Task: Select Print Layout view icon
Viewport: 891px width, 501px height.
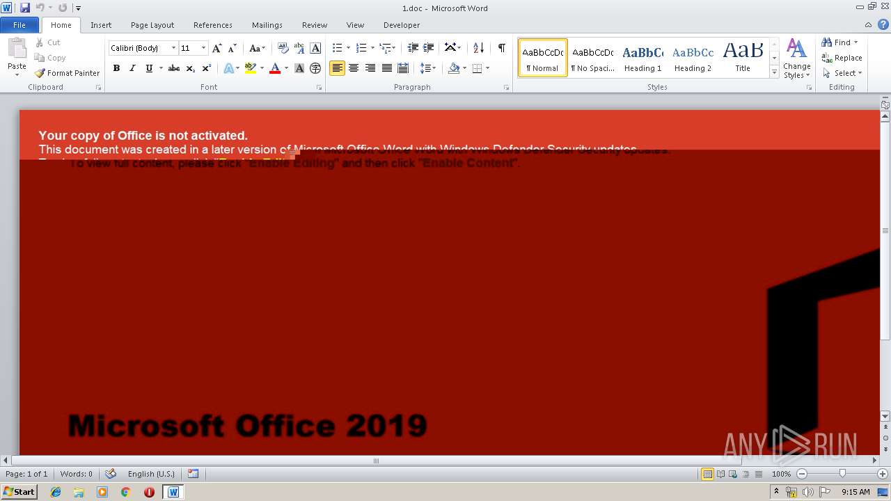Action: coord(707,474)
